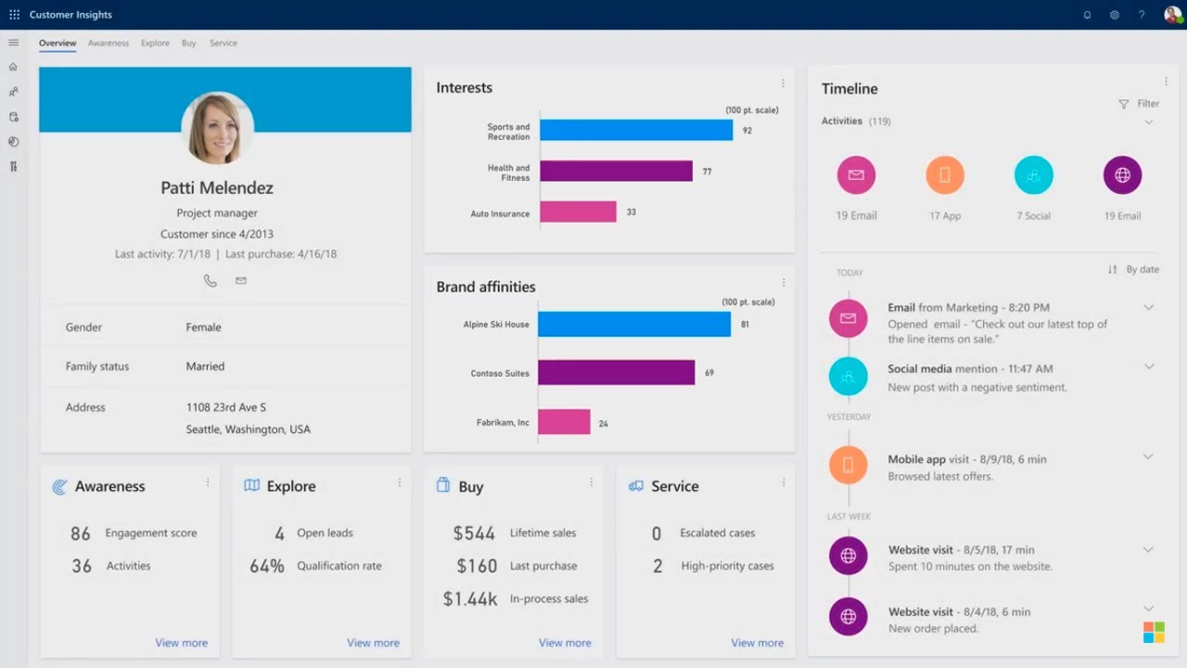Select the purple globe activity circle
The height and width of the screenshot is (668, 1187).
(x=1122, y=174)
